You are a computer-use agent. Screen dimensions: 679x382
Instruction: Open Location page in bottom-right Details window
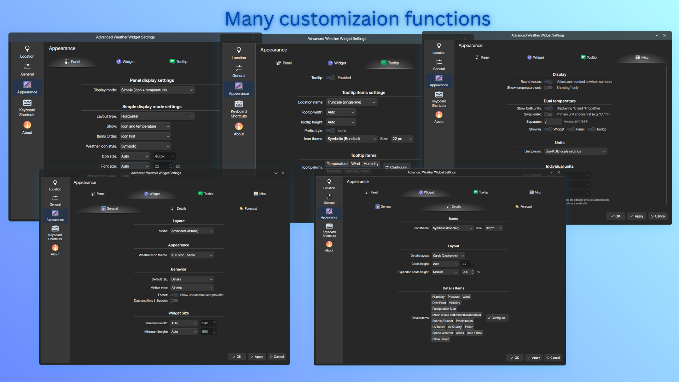pos(329,184)
